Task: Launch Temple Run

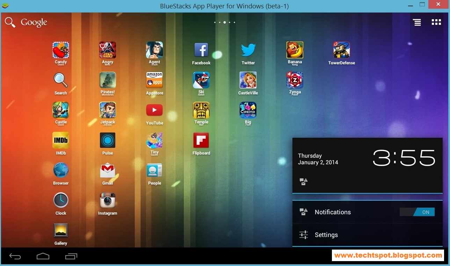Action: 201,110
